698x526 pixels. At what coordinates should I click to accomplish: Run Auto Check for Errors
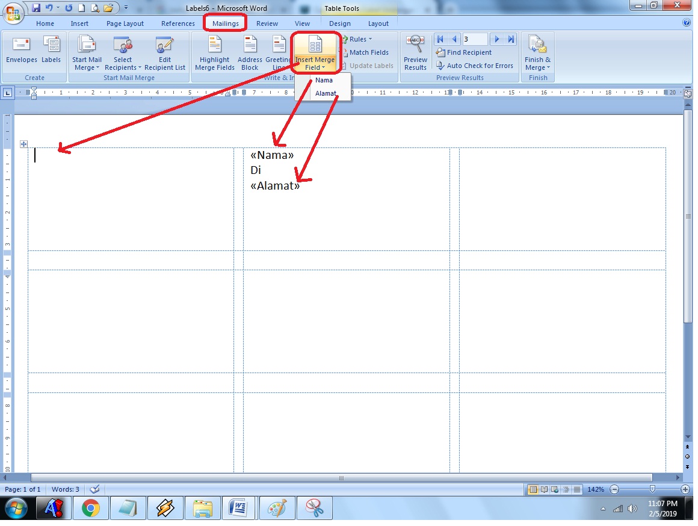(x=475, y=66)
